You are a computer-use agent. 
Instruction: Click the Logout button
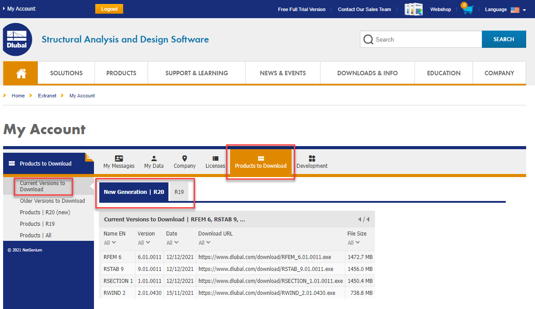coord(109,8)
